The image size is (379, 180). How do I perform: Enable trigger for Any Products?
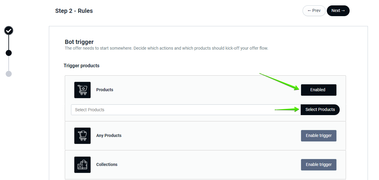318,136
